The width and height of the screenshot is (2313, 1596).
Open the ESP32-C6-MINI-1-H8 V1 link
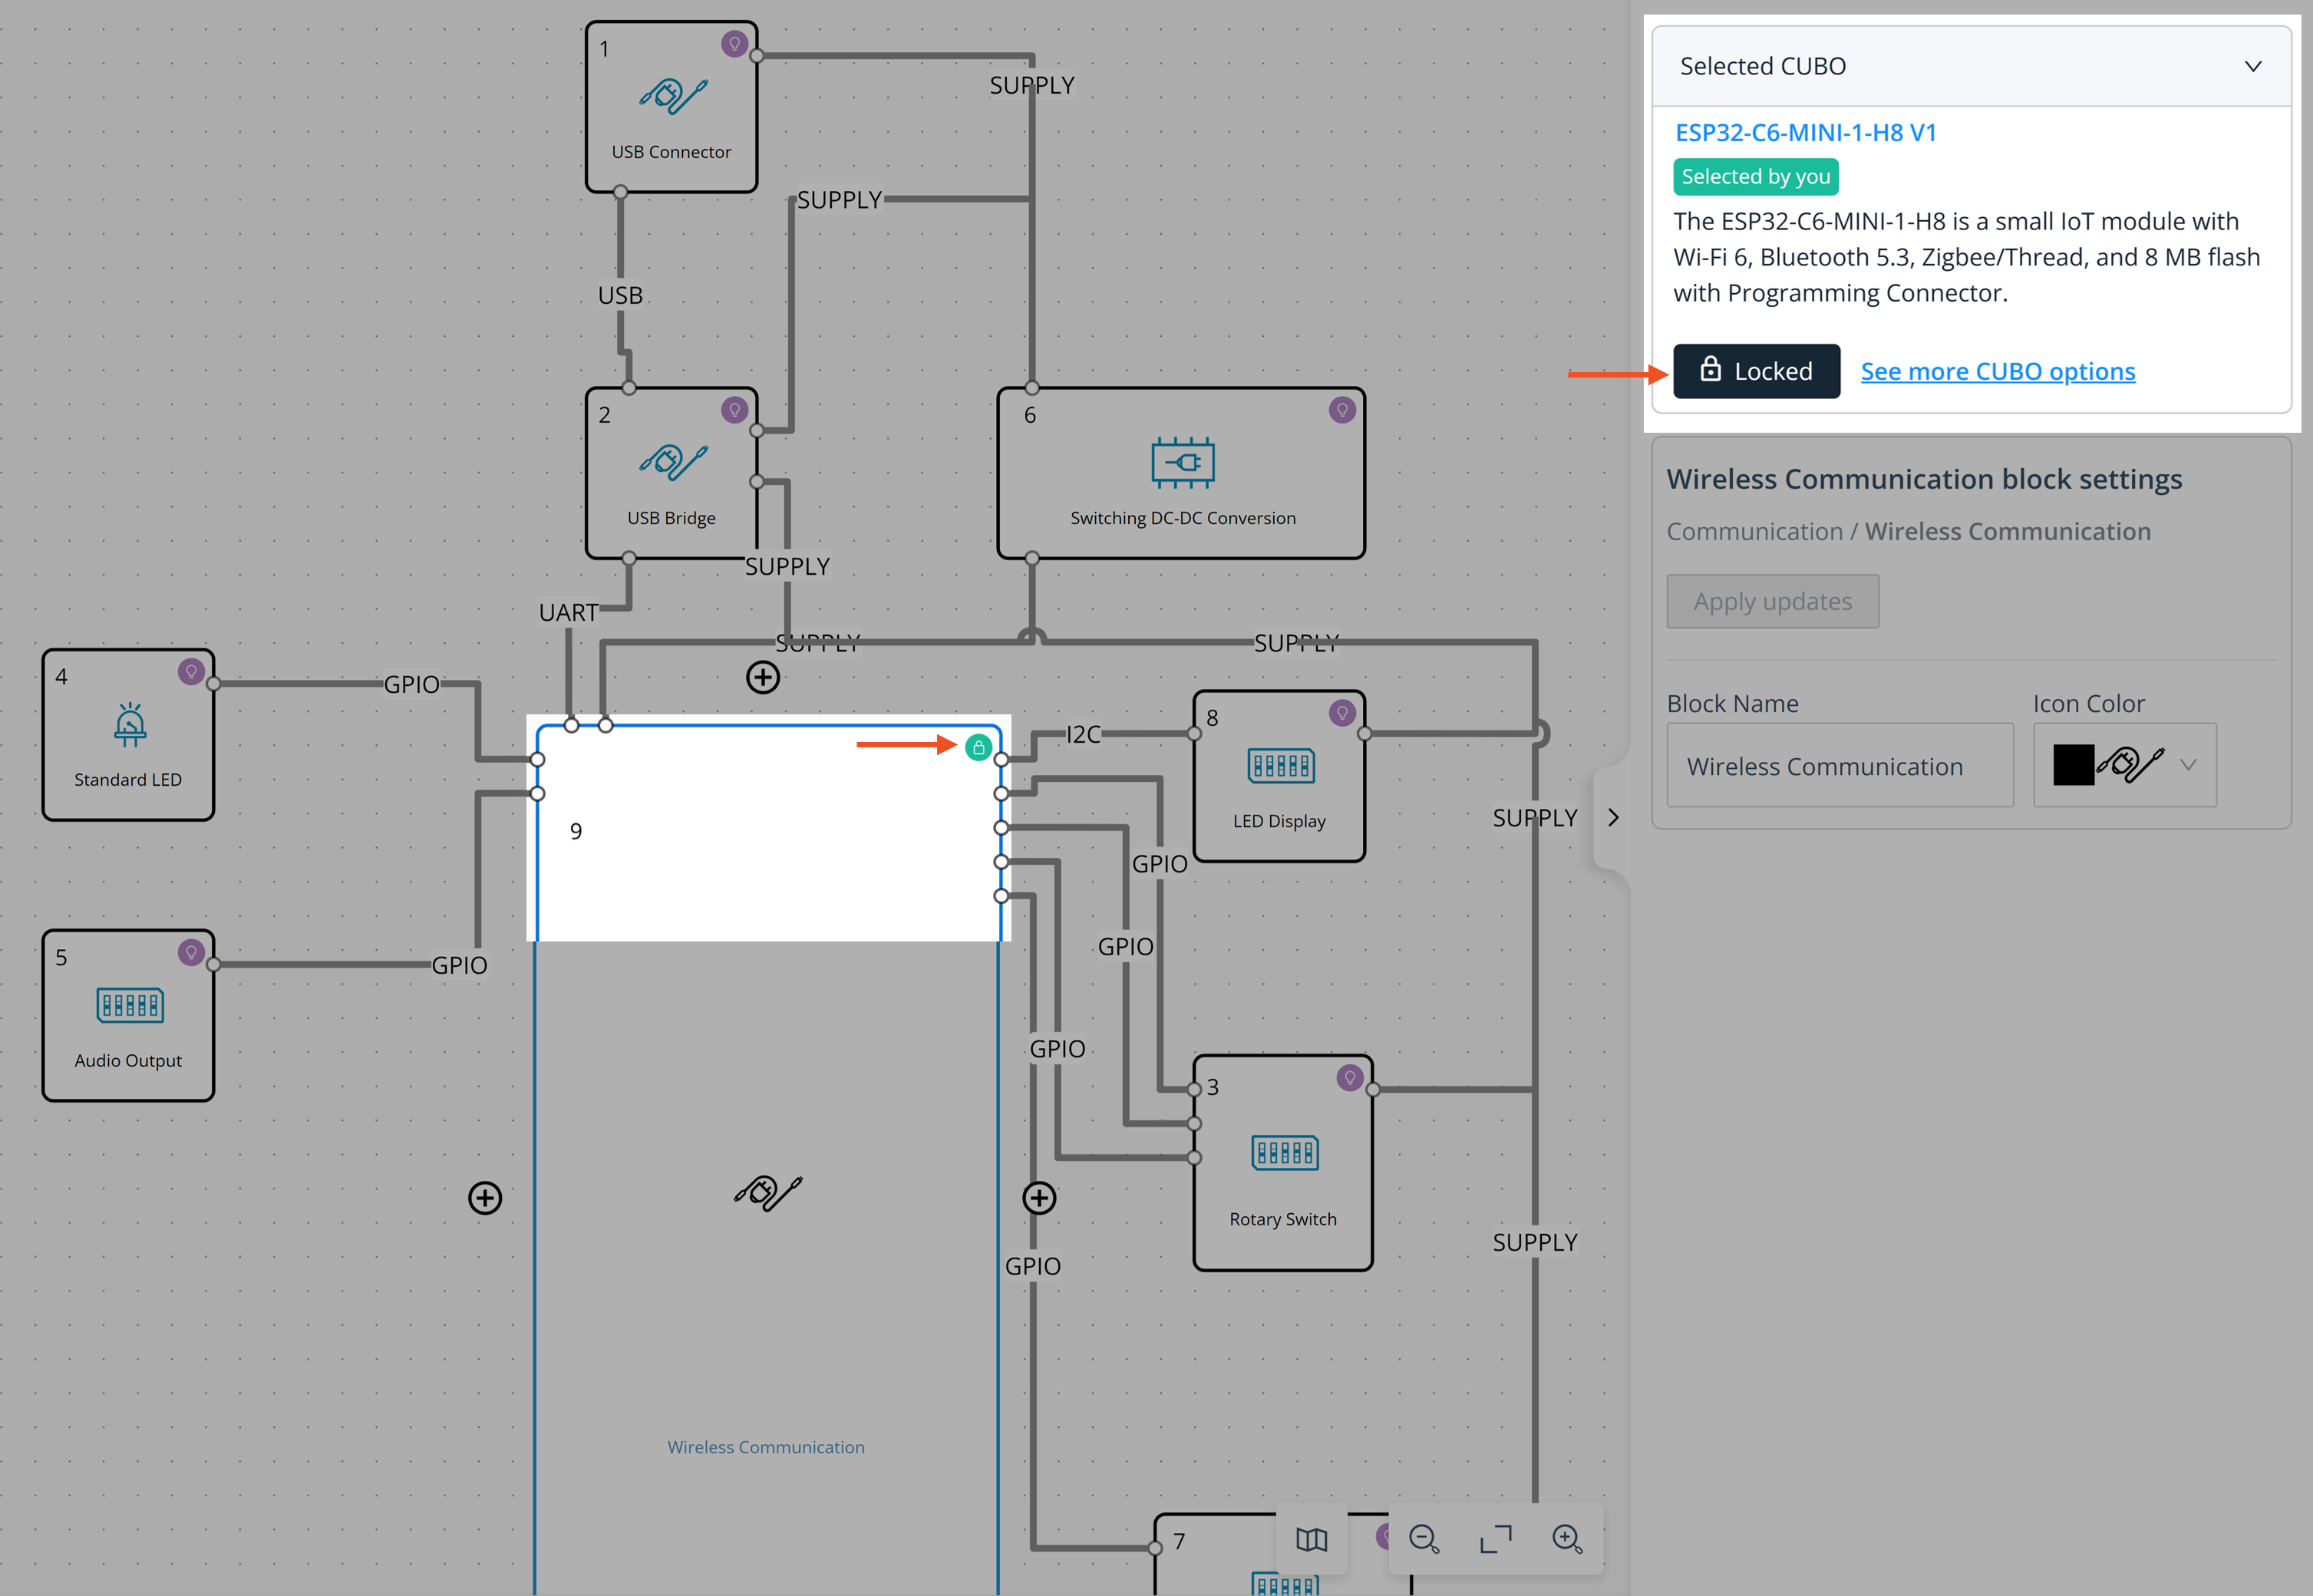(1805, 132)
